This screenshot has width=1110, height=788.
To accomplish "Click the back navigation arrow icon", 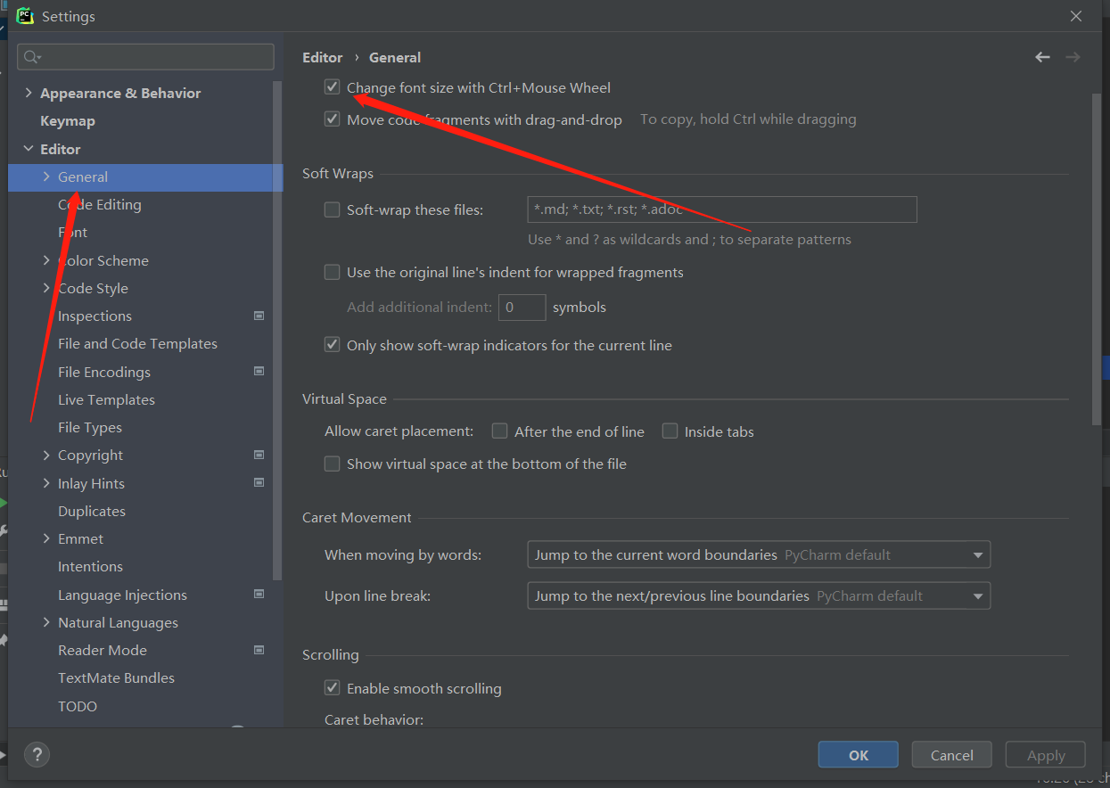I will (x=1042, y=57).
